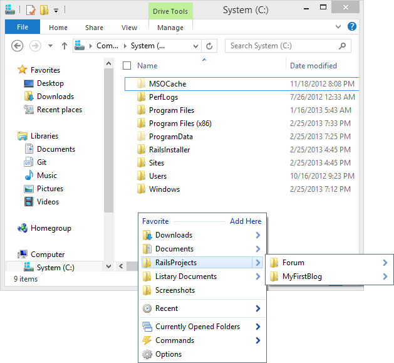The width and height of the screenshot is (394, 363).
Task: Click Add Here link in Listary menu
Action: (246, 221)
